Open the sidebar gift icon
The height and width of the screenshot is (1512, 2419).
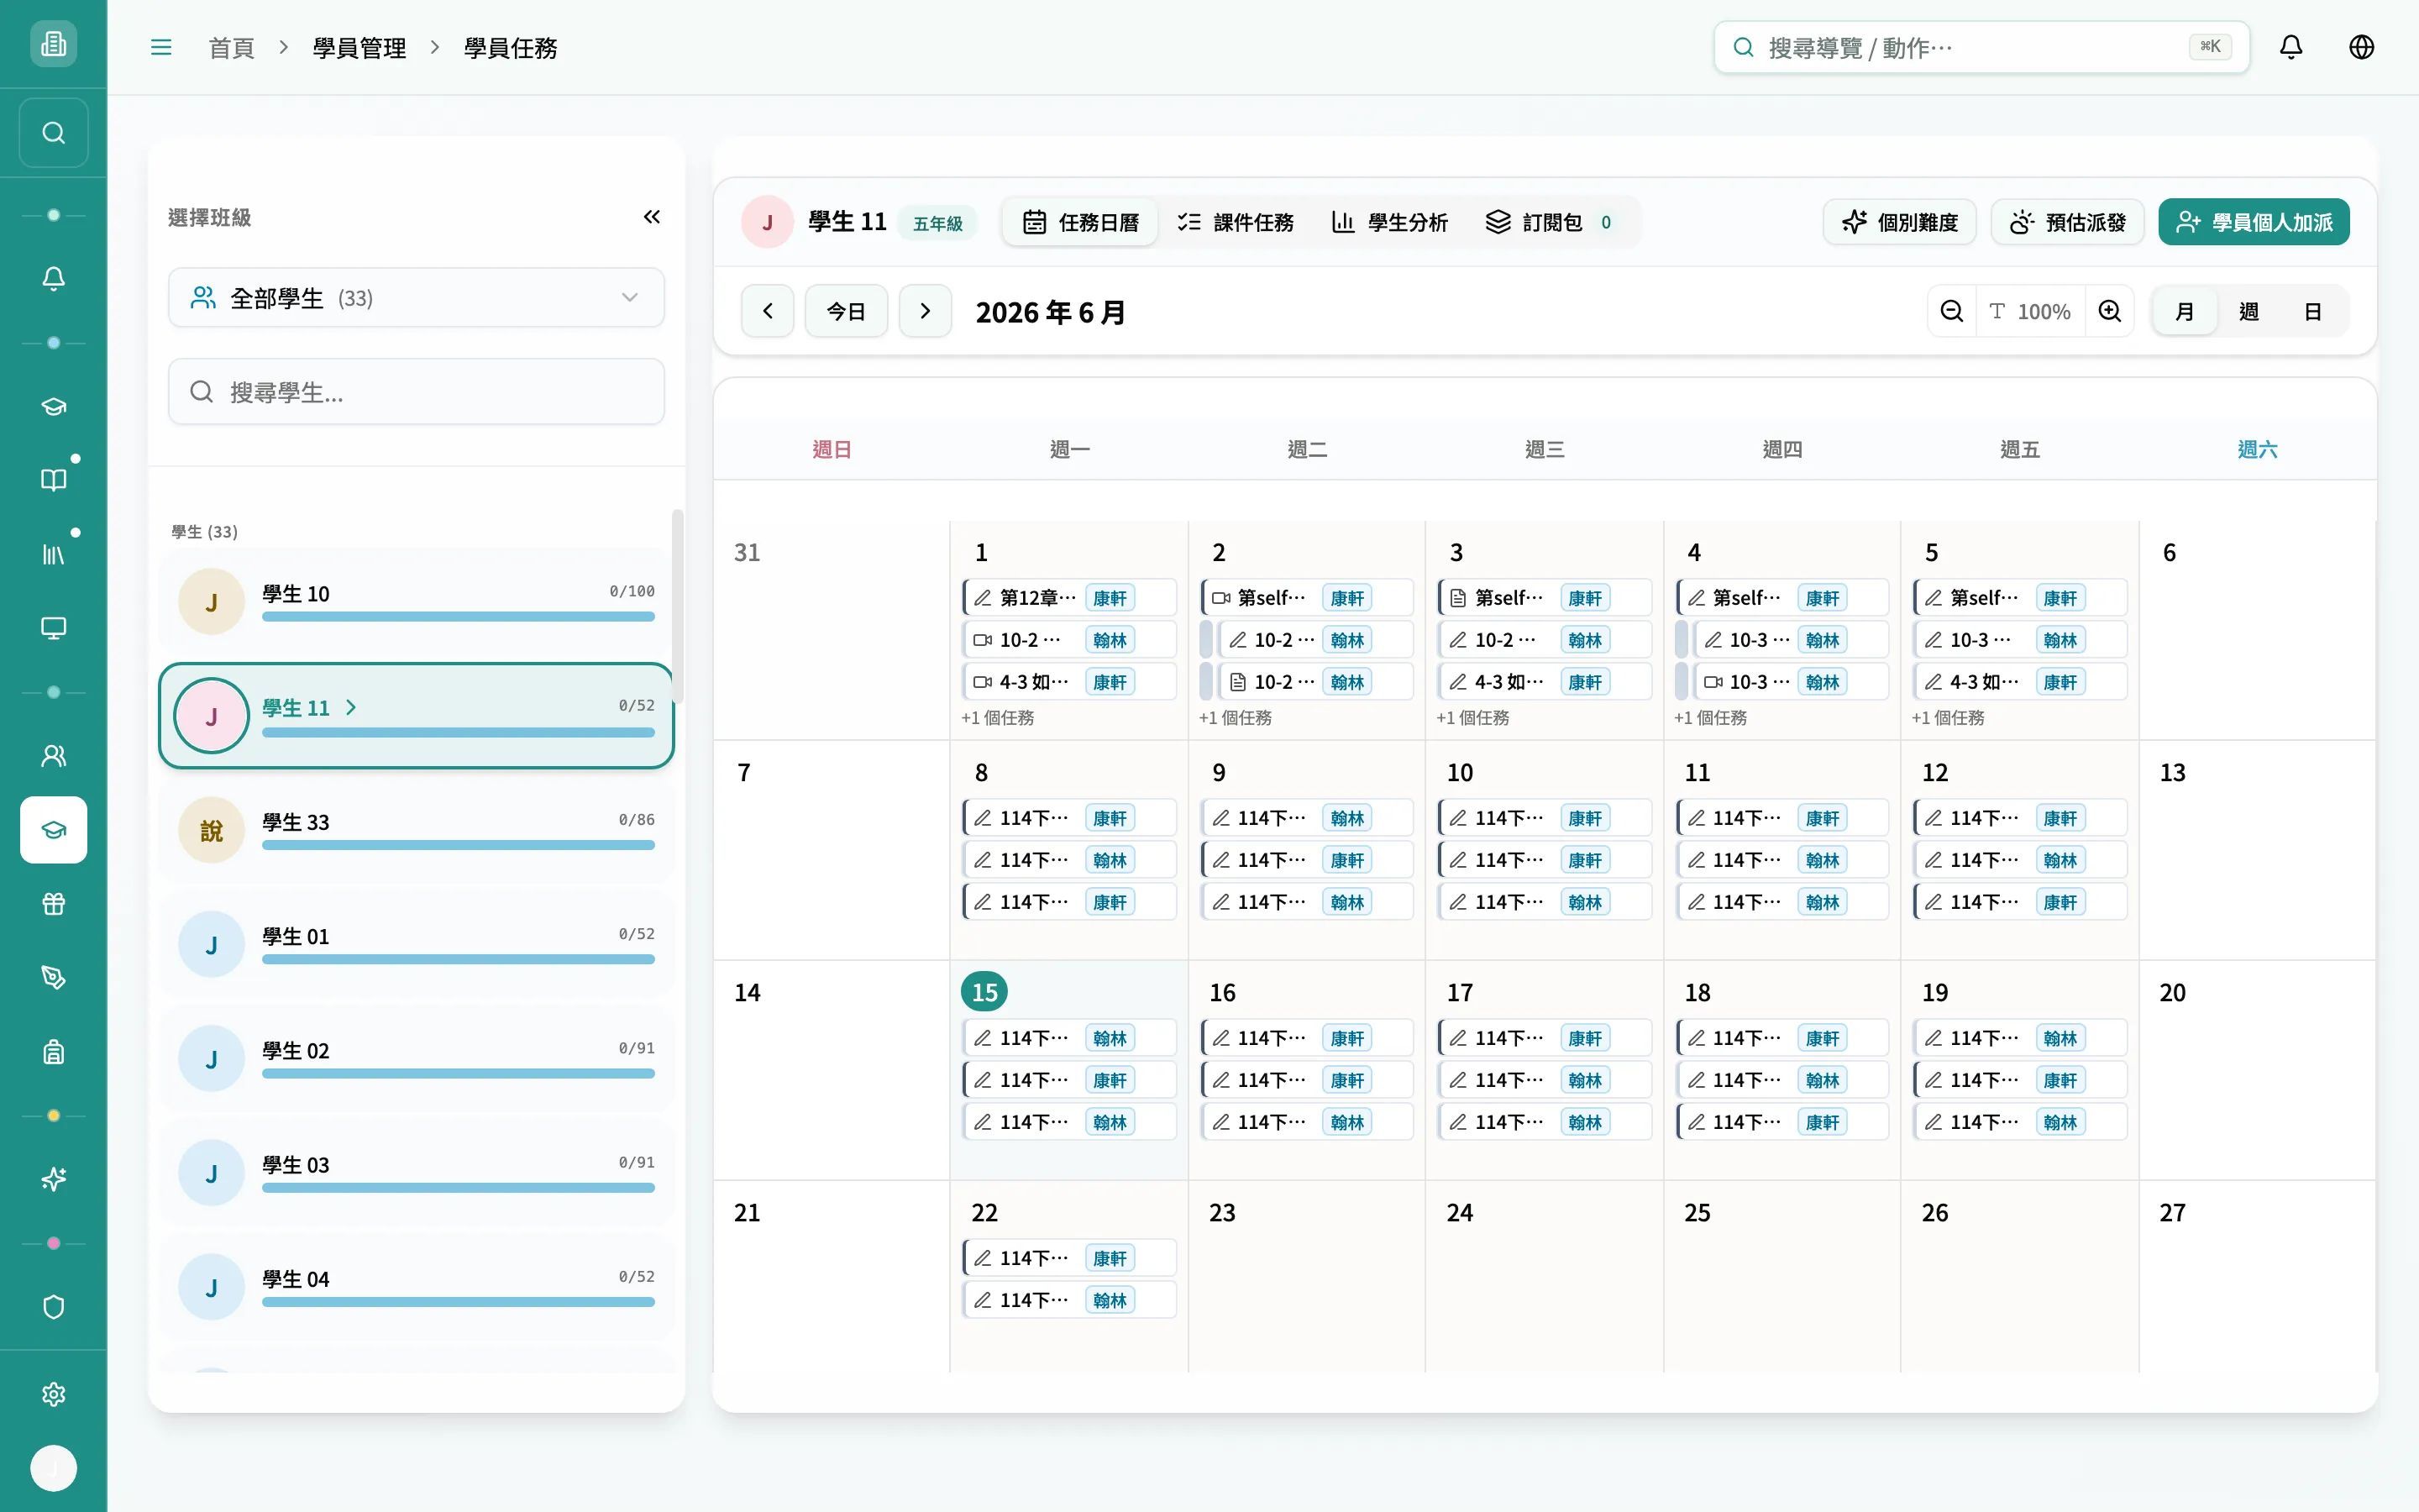[x=53, y=904]
